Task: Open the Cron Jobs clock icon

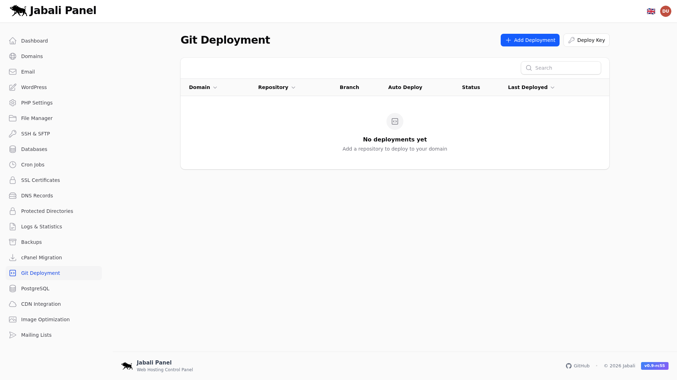Action: tap(13, 165)
